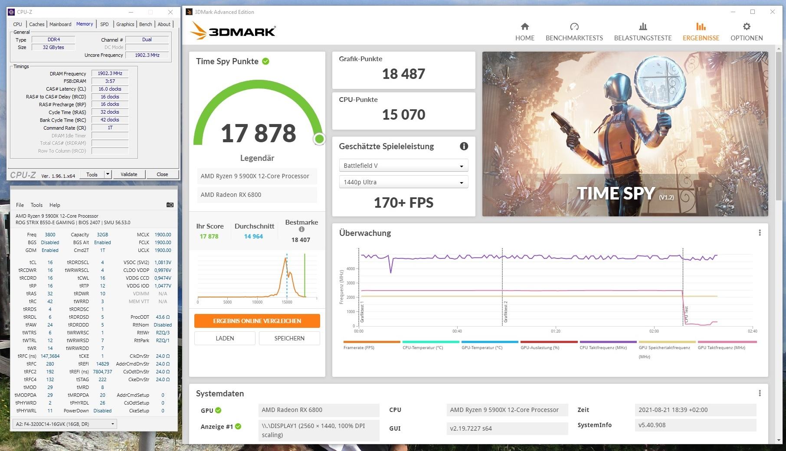The width and height of the screenshot is (786, 451).
Task: Click the CPU-Z Tools button
Action: pyautogui.click(x=92, y=174)
